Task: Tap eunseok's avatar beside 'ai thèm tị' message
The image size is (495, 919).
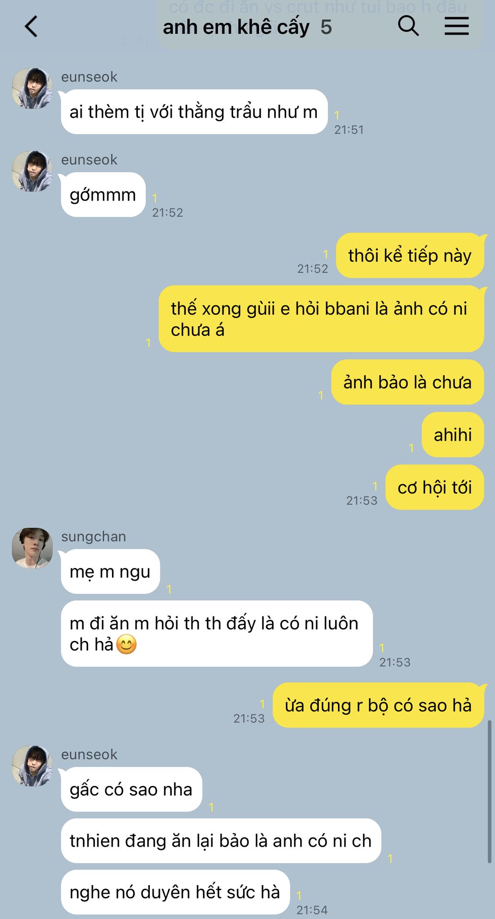Action: tap(32, 88)
